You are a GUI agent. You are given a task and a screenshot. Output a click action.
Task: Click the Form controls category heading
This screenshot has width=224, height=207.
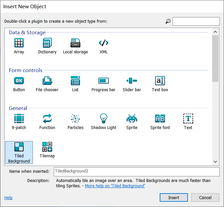(26, 70)
